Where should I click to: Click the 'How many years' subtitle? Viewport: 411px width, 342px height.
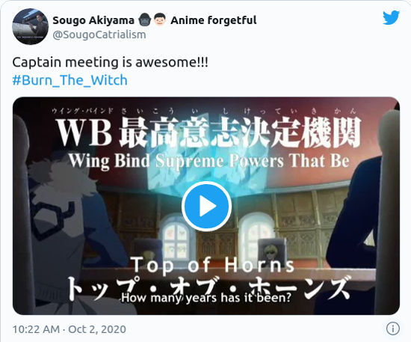click(206, 298)
